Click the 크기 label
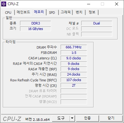Image resolution: width=124 pixels, height=123 pixels. point(13,28)
